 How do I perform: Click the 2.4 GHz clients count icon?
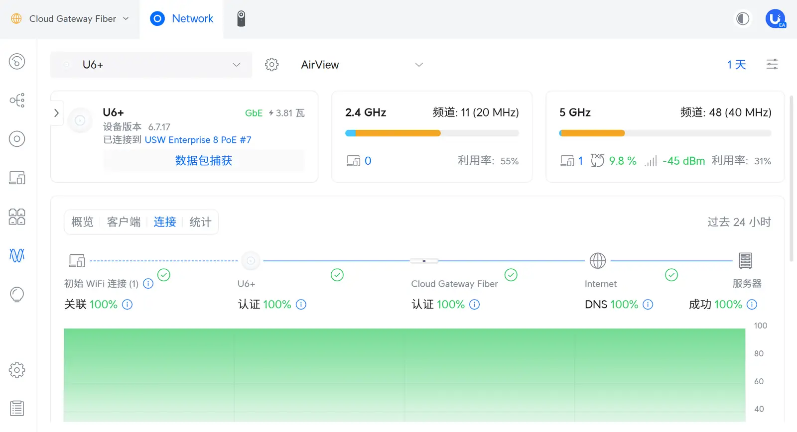(353, 161)
